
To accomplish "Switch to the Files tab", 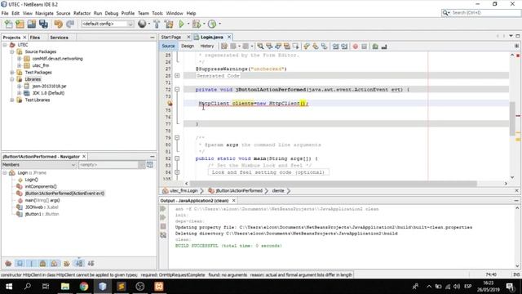I will (35, 38).
